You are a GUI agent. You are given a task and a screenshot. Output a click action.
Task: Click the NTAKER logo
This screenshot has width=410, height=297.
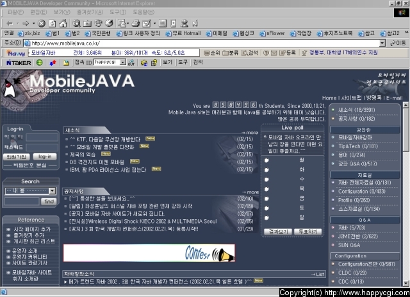[19, 63]
